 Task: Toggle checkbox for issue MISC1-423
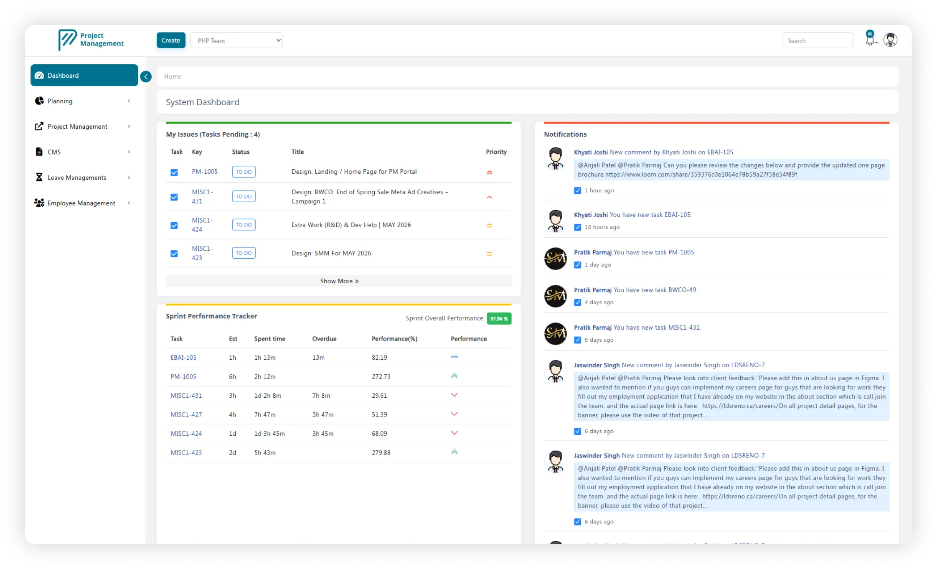click(x=174, y=254)
